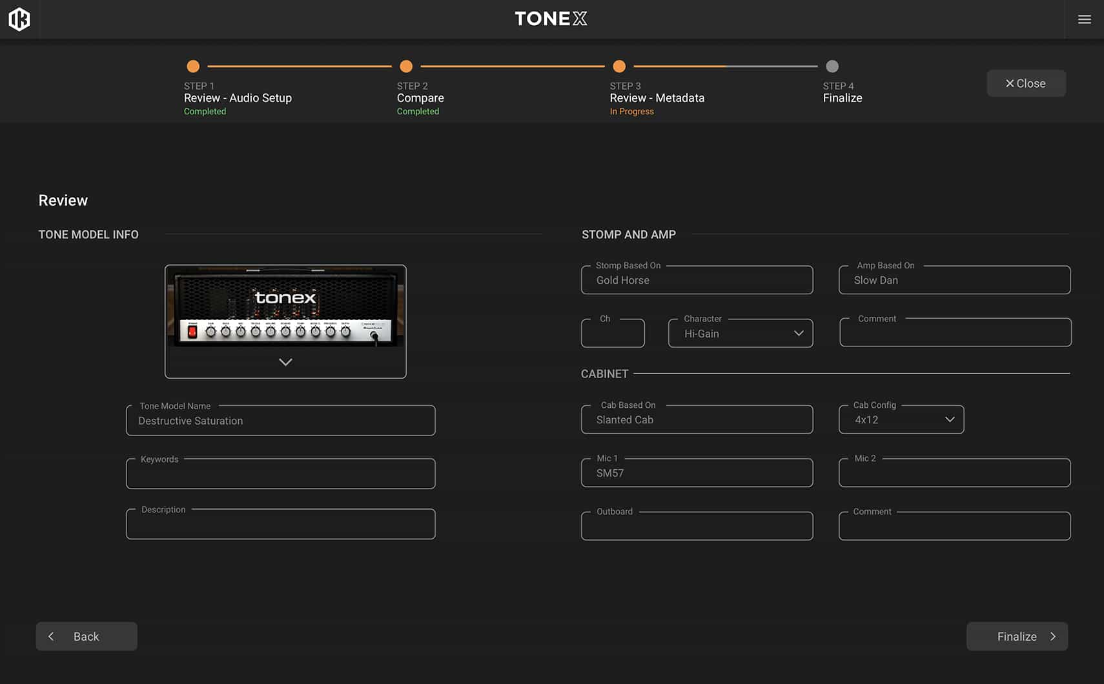This screenshot has height=684, width=1104.
Task: Click the Cabinet Comment field
Action: click(x=955, y=526)
